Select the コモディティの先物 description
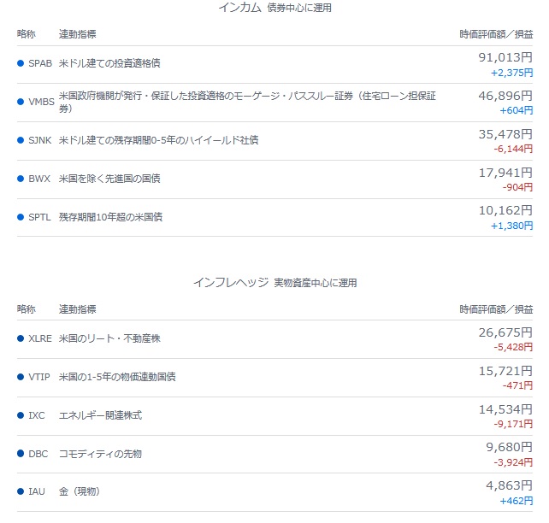Screen dimensions: 549x523 click(x=100, y=454)
